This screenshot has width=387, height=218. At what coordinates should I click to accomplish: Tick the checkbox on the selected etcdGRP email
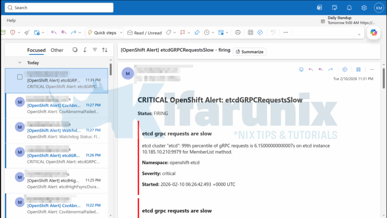[20, 77]
